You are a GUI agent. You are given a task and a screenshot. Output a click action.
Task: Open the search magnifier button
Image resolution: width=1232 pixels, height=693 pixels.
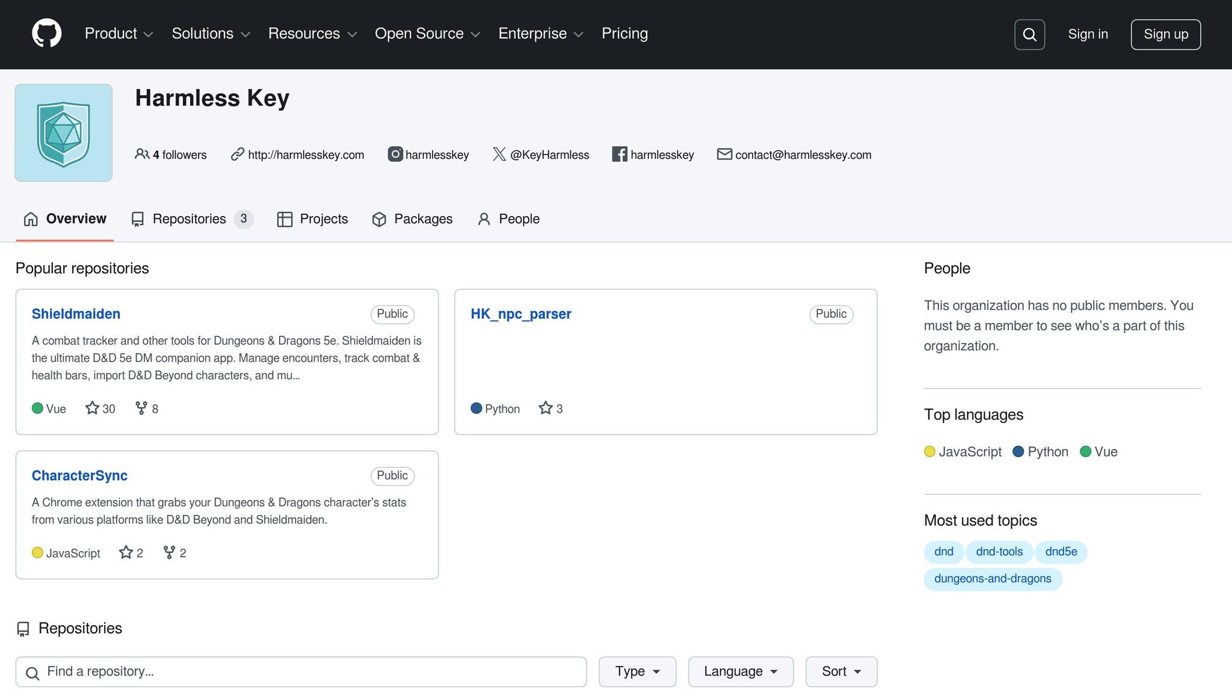point(1029,34)
